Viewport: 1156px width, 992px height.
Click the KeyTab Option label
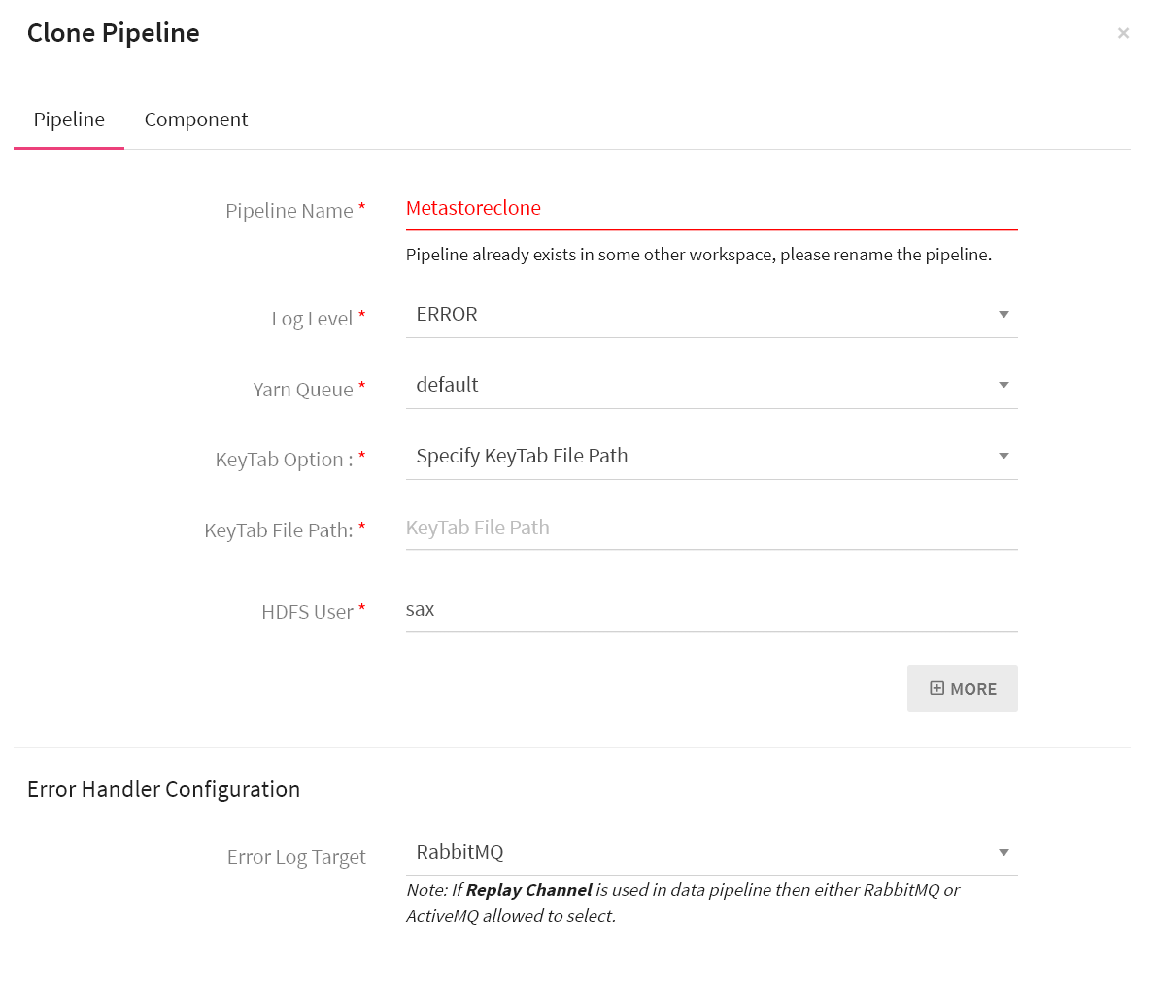[284, 460]
